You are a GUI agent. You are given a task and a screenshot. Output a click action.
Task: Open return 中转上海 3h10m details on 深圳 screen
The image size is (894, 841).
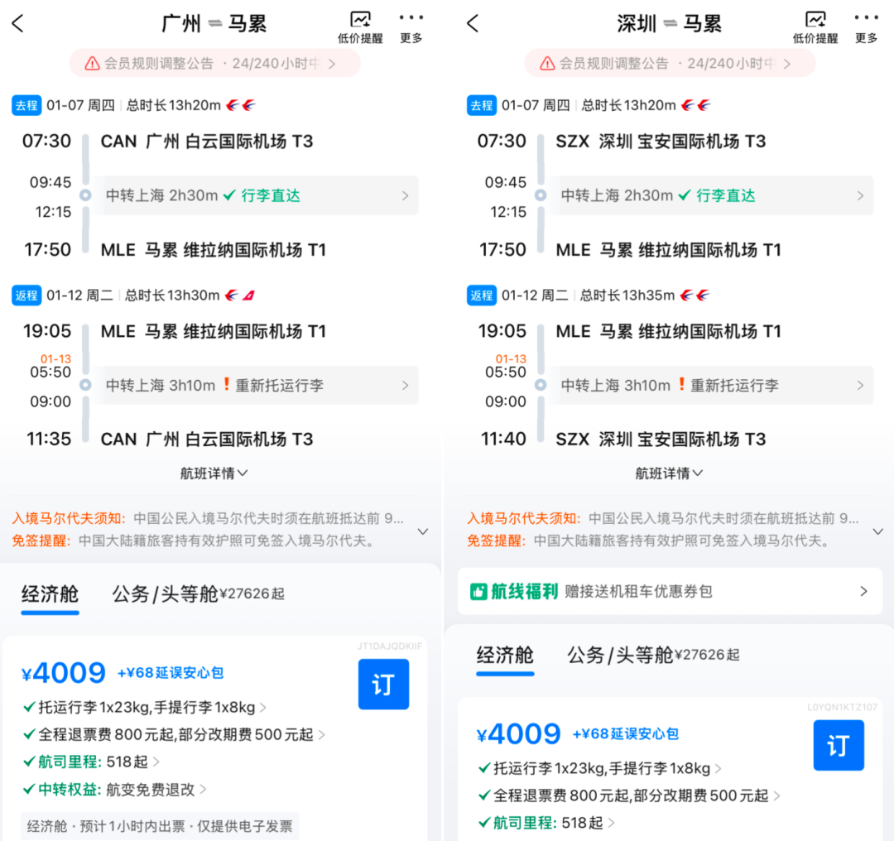[712, 386]
